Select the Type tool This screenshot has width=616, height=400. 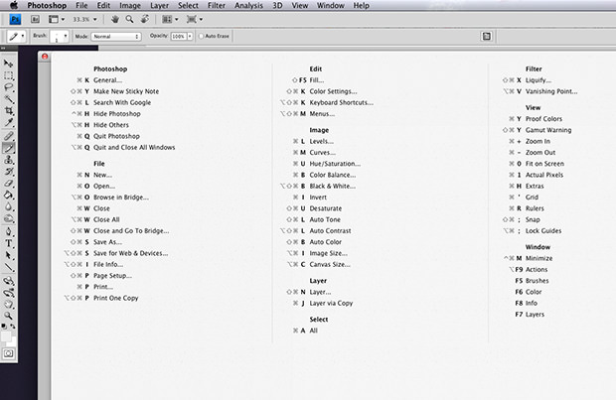pos(8,244)
